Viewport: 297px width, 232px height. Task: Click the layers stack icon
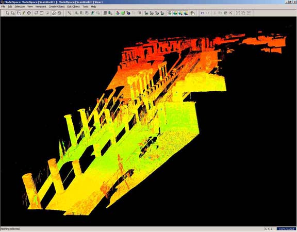[x=105, y=13]
